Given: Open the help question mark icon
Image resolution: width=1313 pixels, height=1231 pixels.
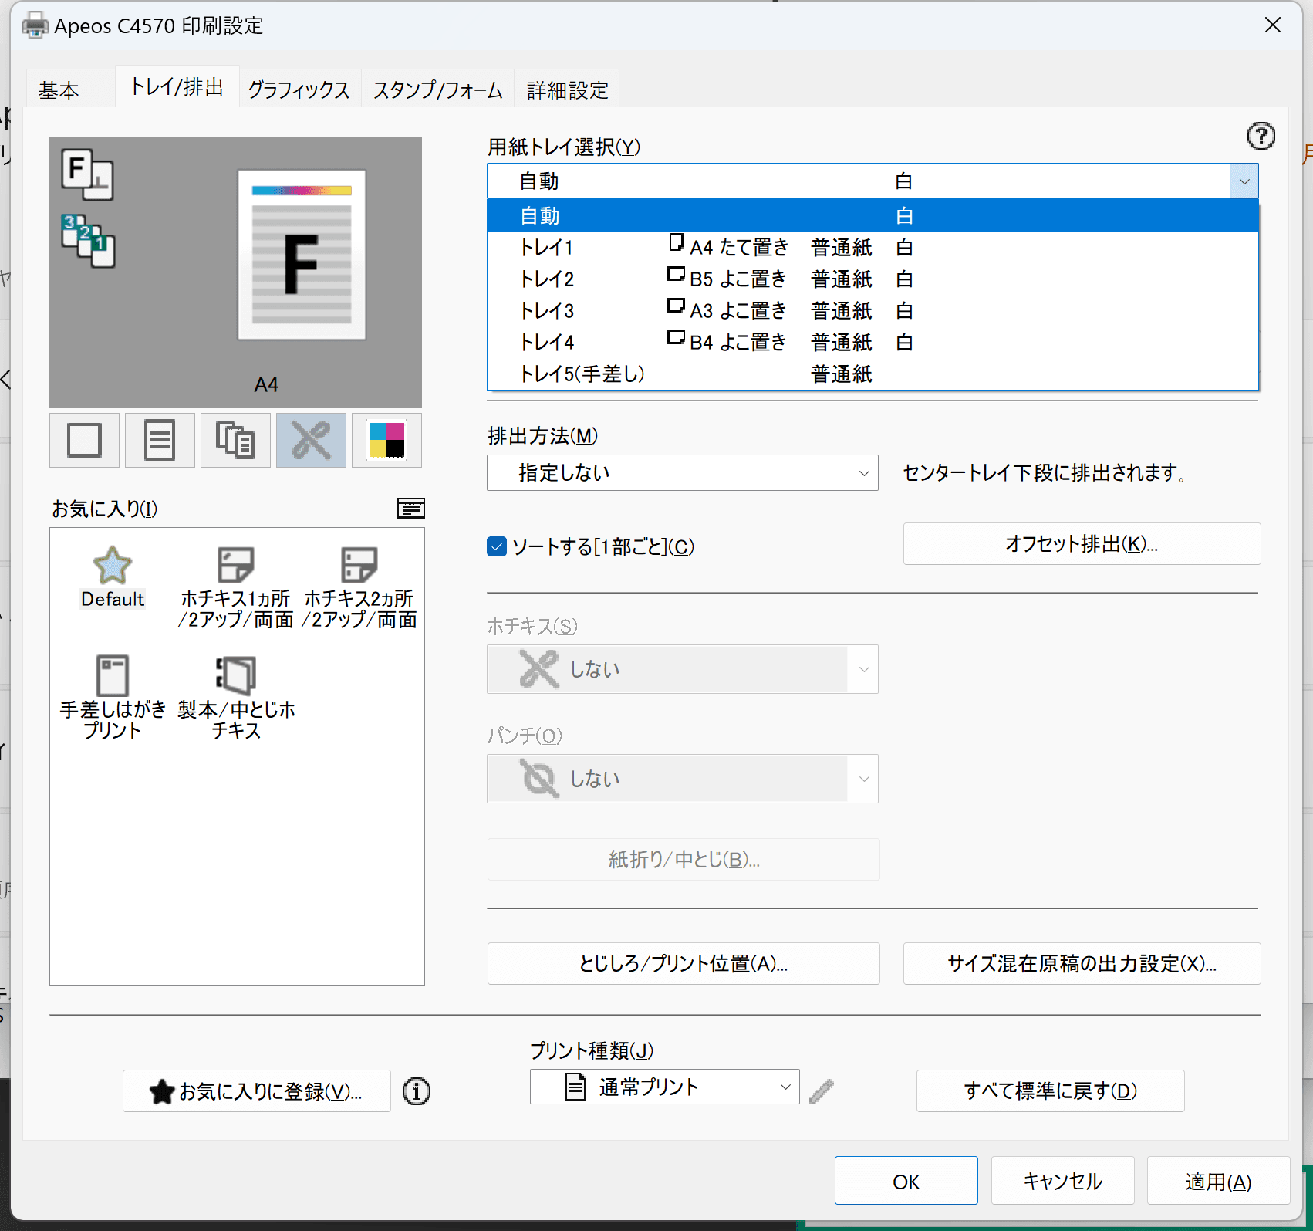Looking at the screenshot, I should [1261, 137].
